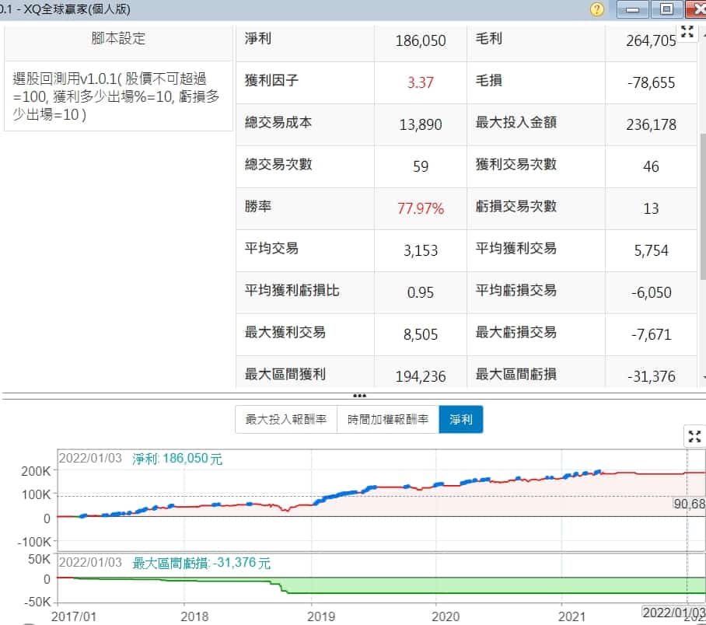Image resolution: width=706 pixels, height=625 pixels.
Task: Expand the profit chart to fullscreen
Action: click(x=694, y=436)
